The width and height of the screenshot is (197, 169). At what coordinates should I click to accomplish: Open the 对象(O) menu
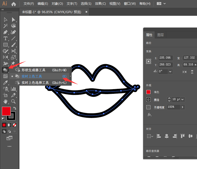click(x=57, y=4)
